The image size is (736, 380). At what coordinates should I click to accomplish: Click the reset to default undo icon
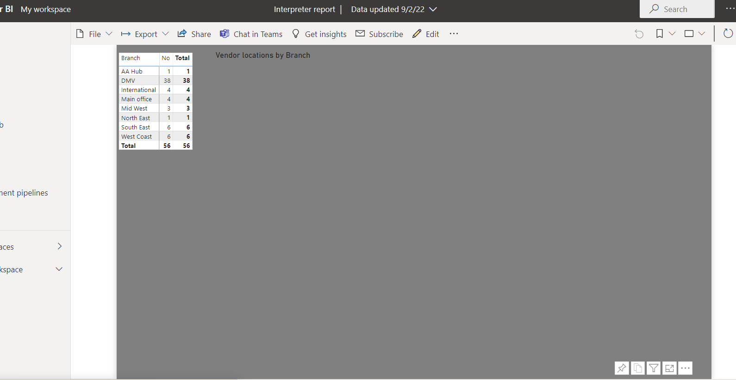pos(639,34)
